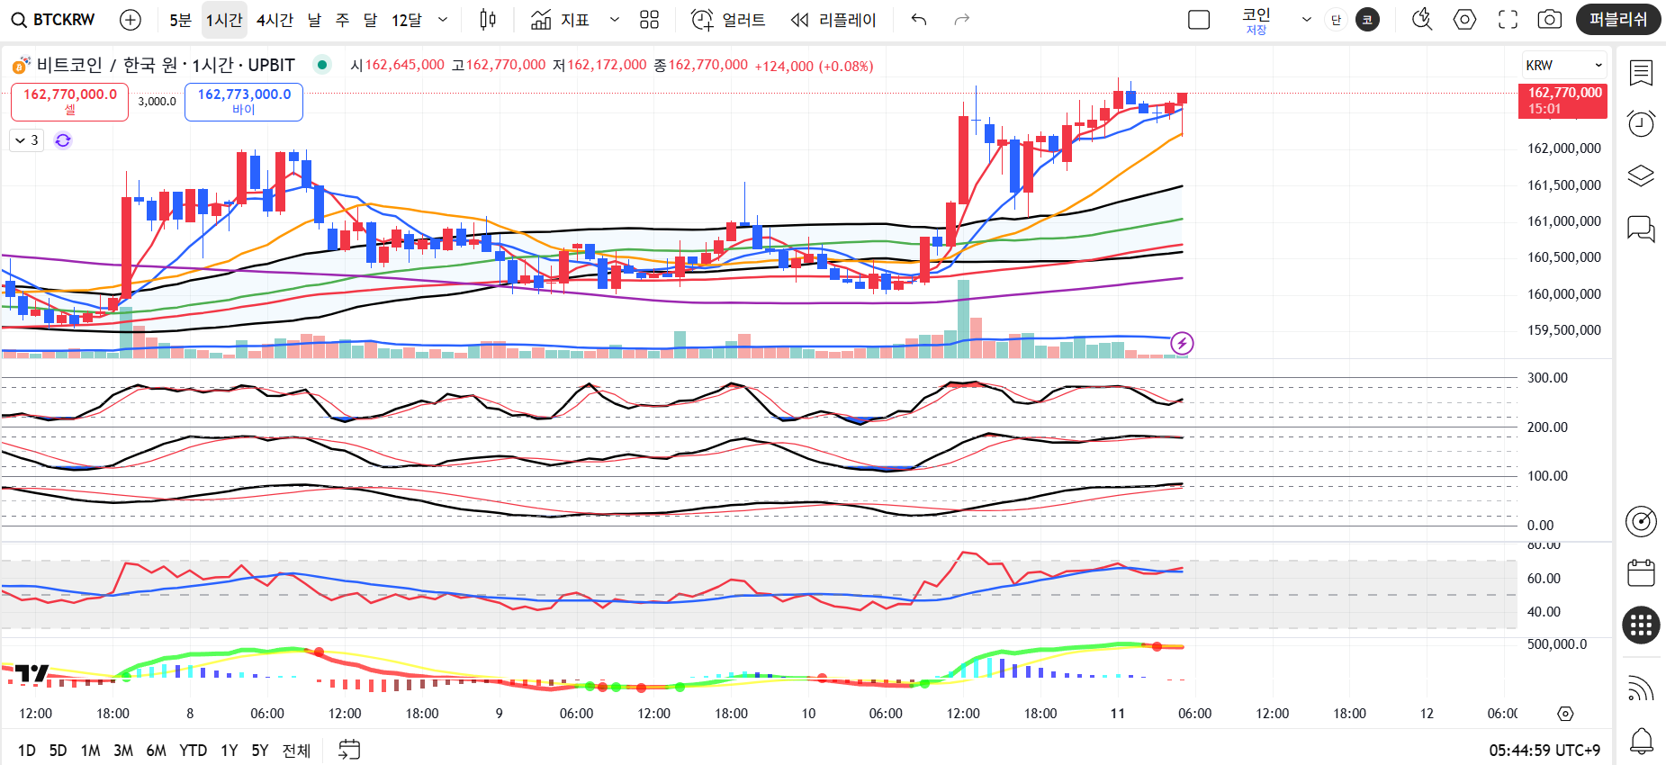This screenshot has height=765, width=1666.
Task: Expand the manage layouts dropdown arrow
Action: 1306,20
